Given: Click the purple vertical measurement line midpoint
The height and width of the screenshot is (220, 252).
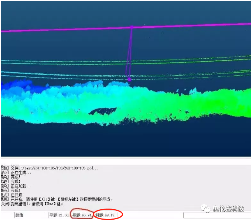Looking at the screenshot, I should tap(130, 54).
